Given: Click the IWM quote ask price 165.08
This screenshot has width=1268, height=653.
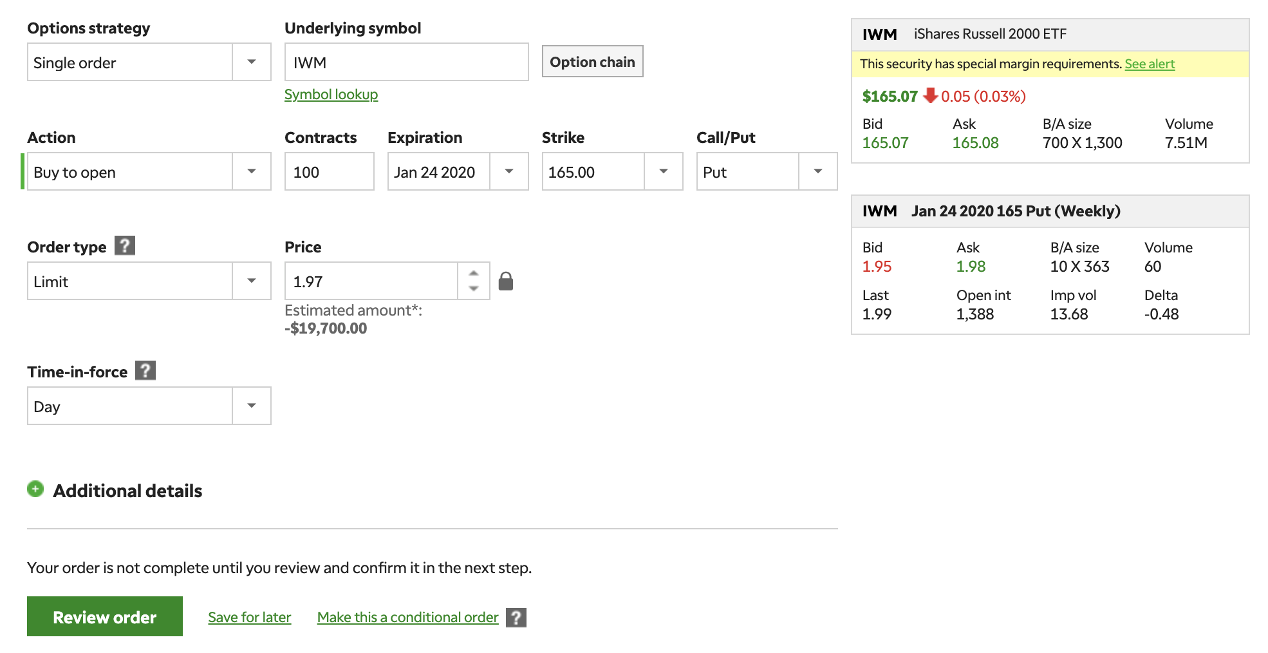Looking at the screenshot, I should click(975, 143).
